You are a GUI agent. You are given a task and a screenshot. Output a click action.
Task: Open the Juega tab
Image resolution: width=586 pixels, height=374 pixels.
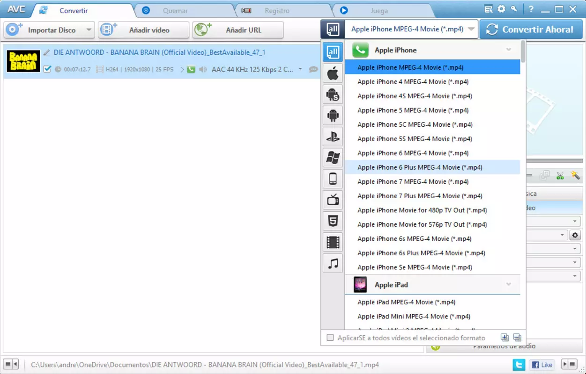coord(379,10)
